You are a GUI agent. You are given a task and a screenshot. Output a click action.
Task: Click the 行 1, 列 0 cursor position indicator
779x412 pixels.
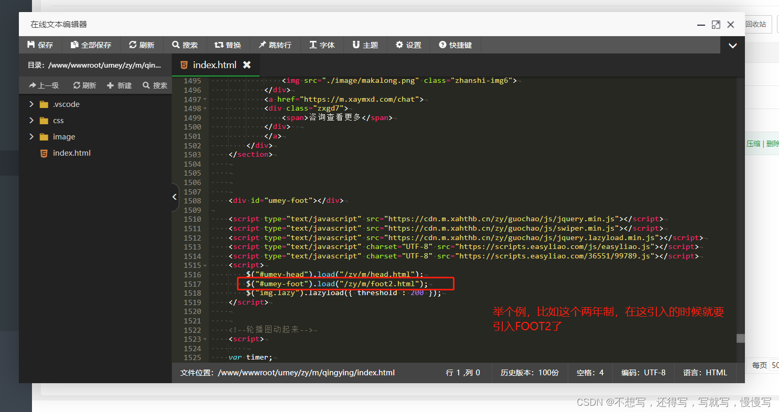tap(463, 373)
